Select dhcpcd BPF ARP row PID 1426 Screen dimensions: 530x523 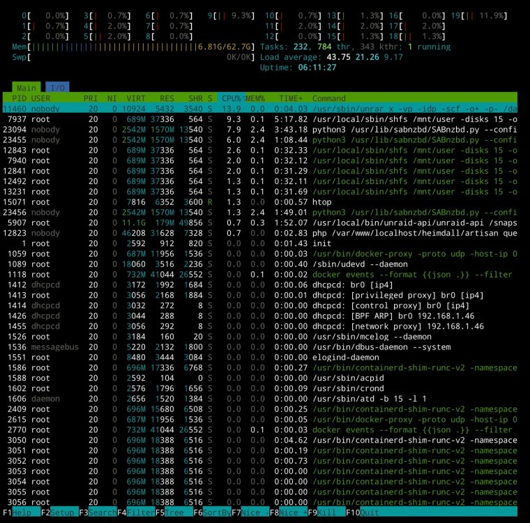260,316
